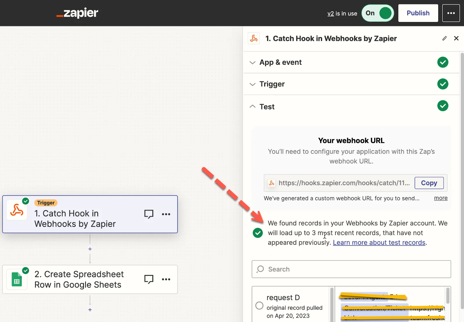This screenshot has width=464, height=322.
Task: Select the request D record radio button
Action: [x=259, y=305]
